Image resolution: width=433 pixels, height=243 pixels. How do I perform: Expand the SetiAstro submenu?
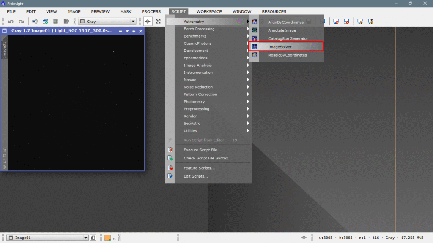[208, 124]
